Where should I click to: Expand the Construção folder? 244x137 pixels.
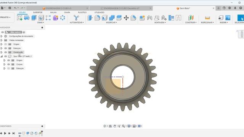point(2,53)
